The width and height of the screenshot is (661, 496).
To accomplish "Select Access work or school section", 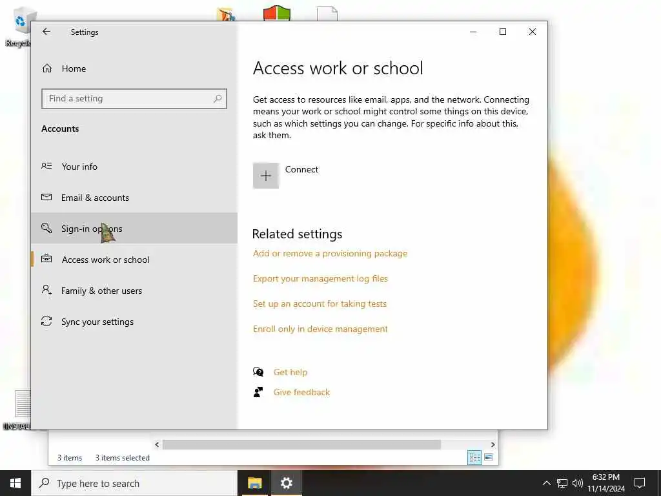I will pos(134,260).
